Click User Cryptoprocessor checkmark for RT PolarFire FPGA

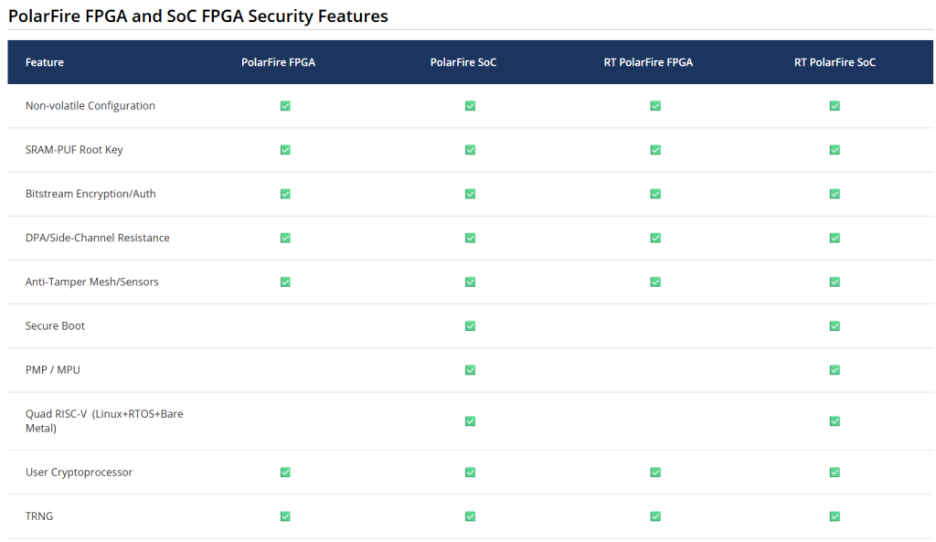(x=655, y=473)
